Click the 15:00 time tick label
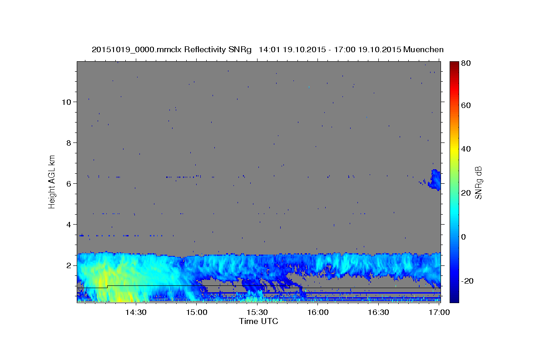 (x=197, y=312)
